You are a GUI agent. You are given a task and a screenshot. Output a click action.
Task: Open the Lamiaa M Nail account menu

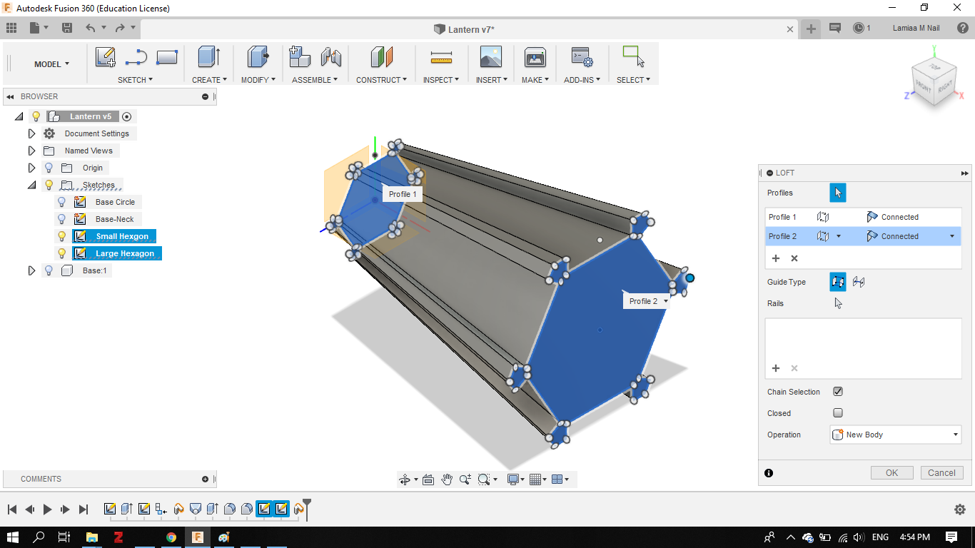(916, 28)
